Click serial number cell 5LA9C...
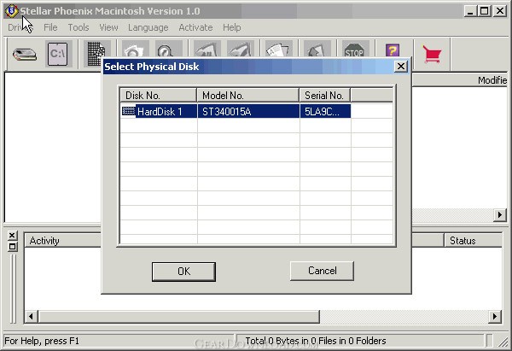The height and width of the screenshot is (351, 512). point(325,111)
